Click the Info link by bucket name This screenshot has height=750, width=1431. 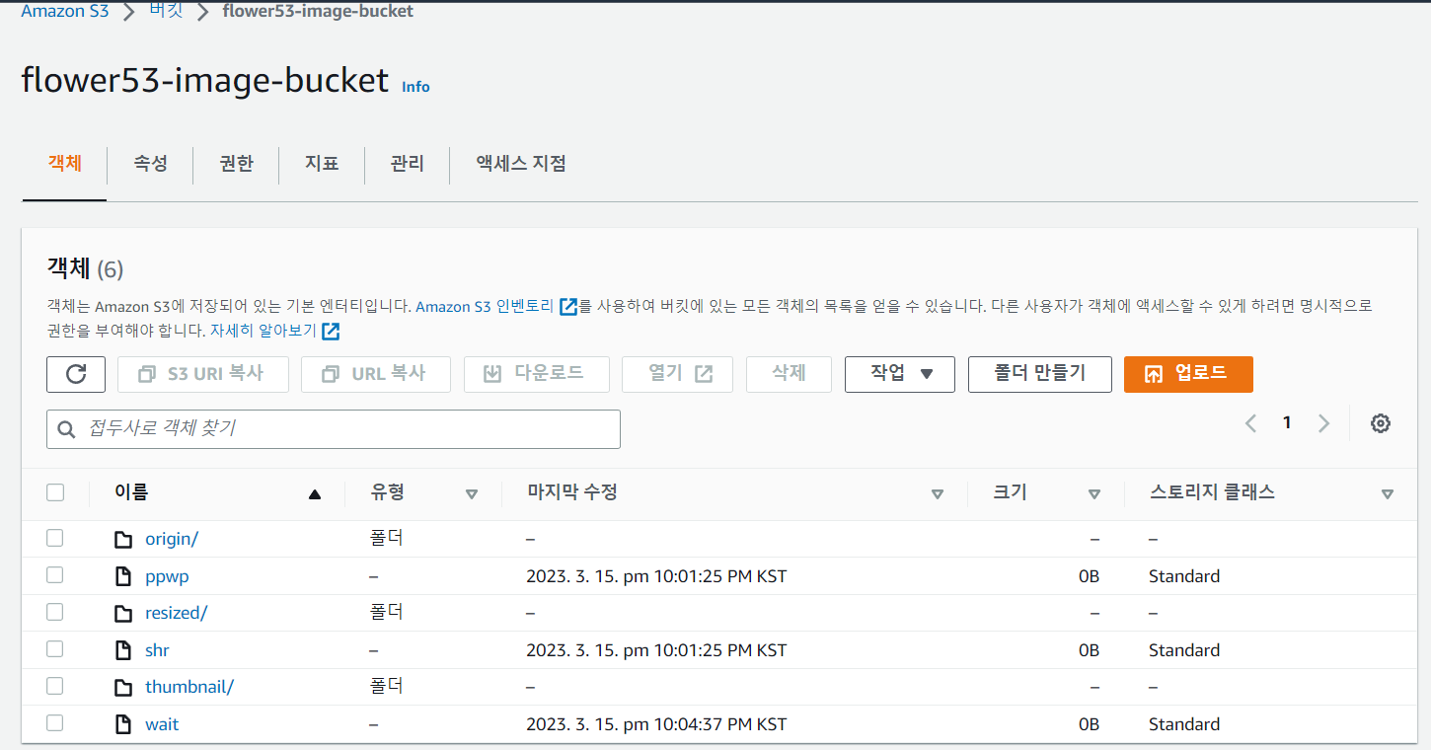(415, 87)
